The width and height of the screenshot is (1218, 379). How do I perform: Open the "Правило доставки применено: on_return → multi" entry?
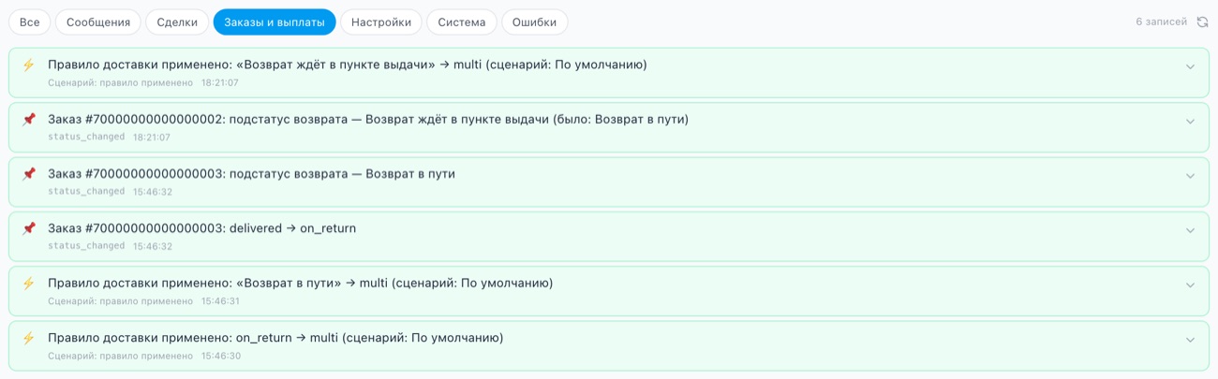pyautogui.click(x=609, y=345)
